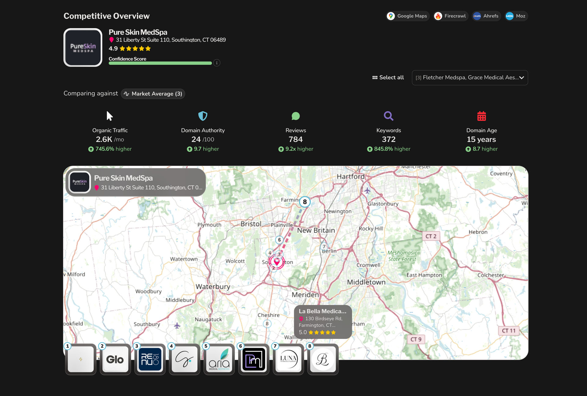The width and height of the screenshot is (587, 396).
Task: Click the Market Average (3) chip
Action: pos(153,94)
